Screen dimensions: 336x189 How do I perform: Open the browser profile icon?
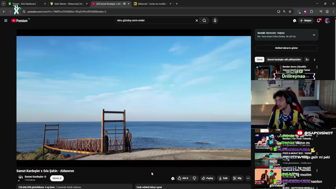click(x=327, y=12)
